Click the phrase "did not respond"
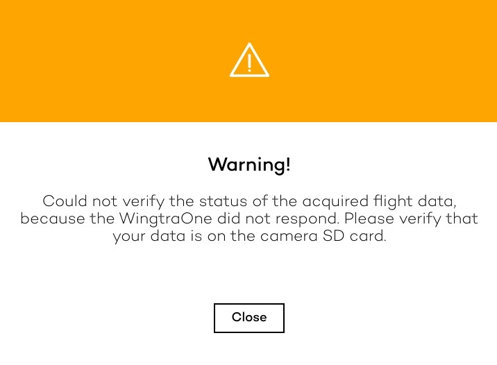The image size is (497, 365). 278,219
